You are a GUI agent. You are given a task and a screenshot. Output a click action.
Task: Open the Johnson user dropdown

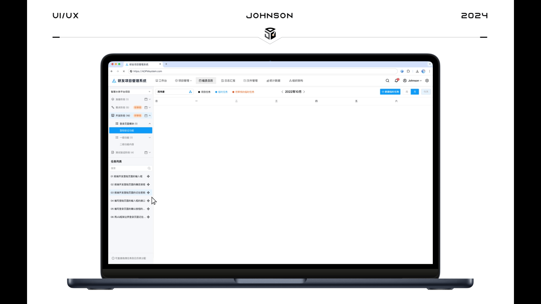pos(412,81)
